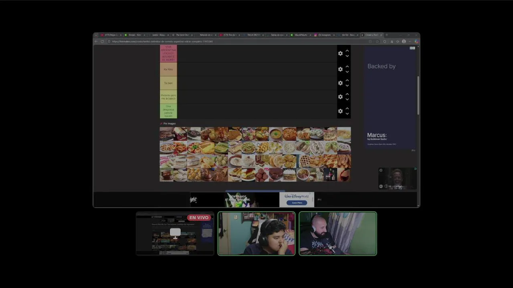Open a new browser tab

(386, 35)
